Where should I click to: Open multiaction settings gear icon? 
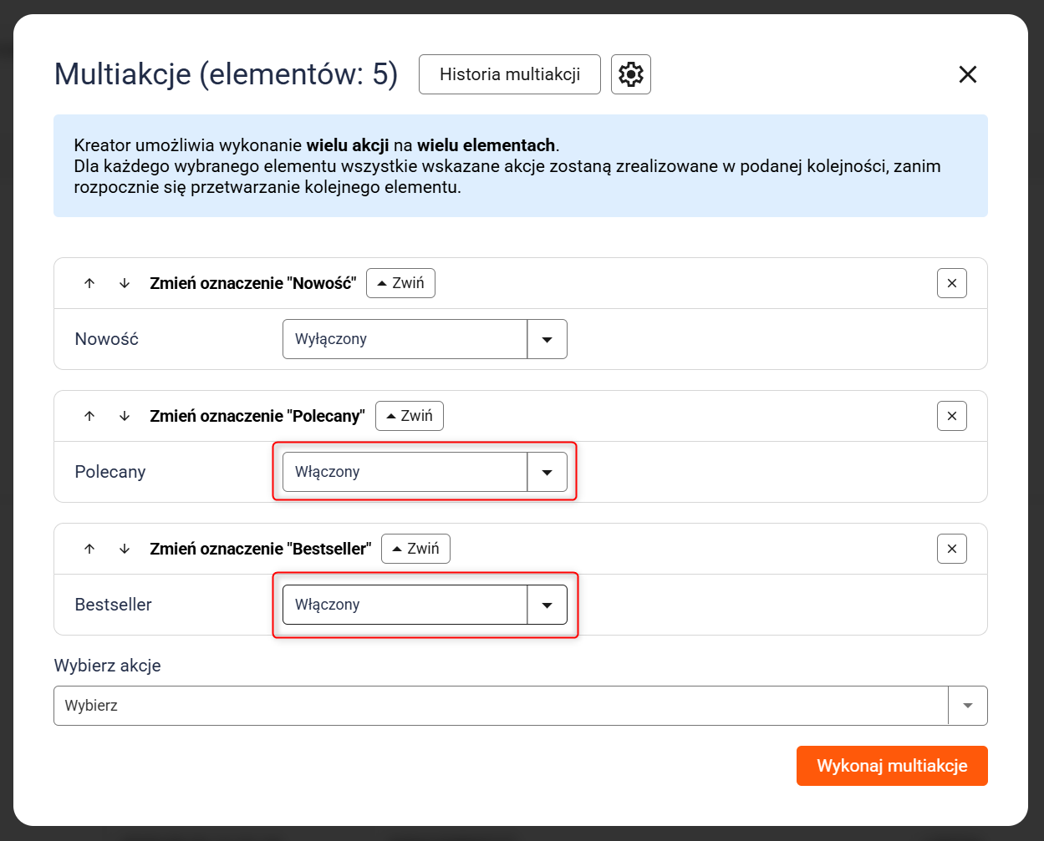pos(630,74)
